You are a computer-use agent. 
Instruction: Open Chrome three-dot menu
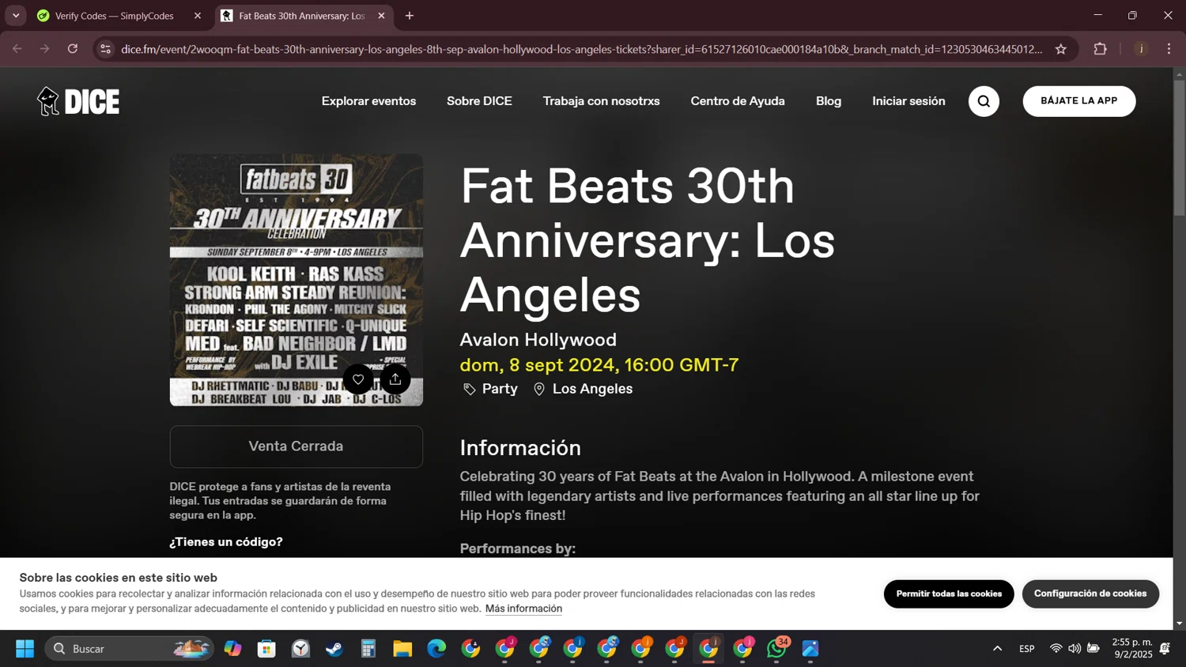[1169, 49]
